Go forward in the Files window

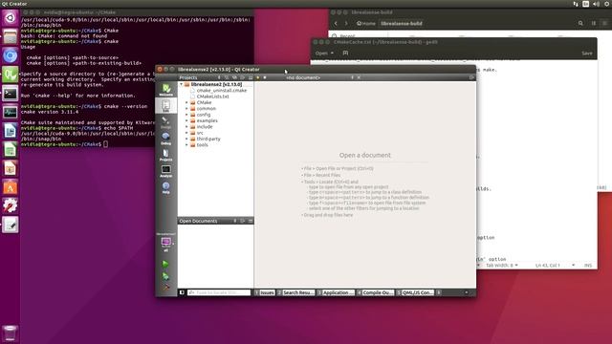coord(346,23)
